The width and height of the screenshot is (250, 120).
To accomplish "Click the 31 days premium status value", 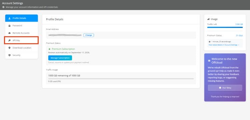I will (239, 36).
